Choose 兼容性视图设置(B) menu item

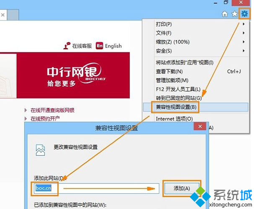[196, 107]
